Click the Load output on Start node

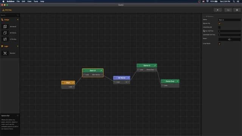pos(70,87)
